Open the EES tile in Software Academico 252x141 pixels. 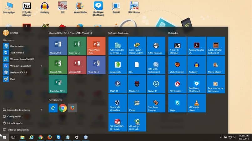137,65
